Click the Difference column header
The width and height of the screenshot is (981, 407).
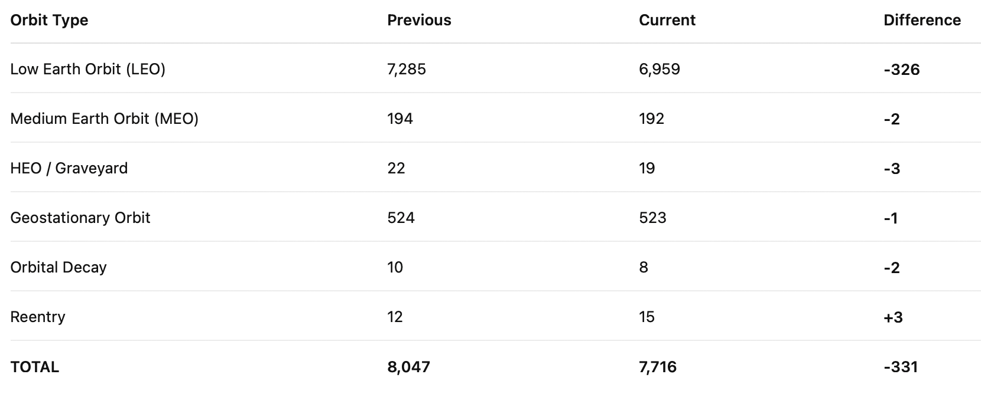[922, 20]
